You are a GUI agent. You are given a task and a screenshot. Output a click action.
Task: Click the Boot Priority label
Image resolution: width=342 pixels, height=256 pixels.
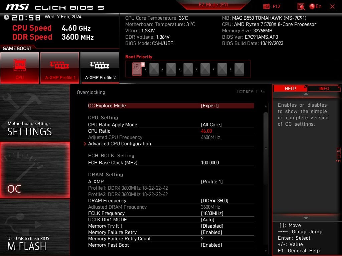[x=139, y=57]
